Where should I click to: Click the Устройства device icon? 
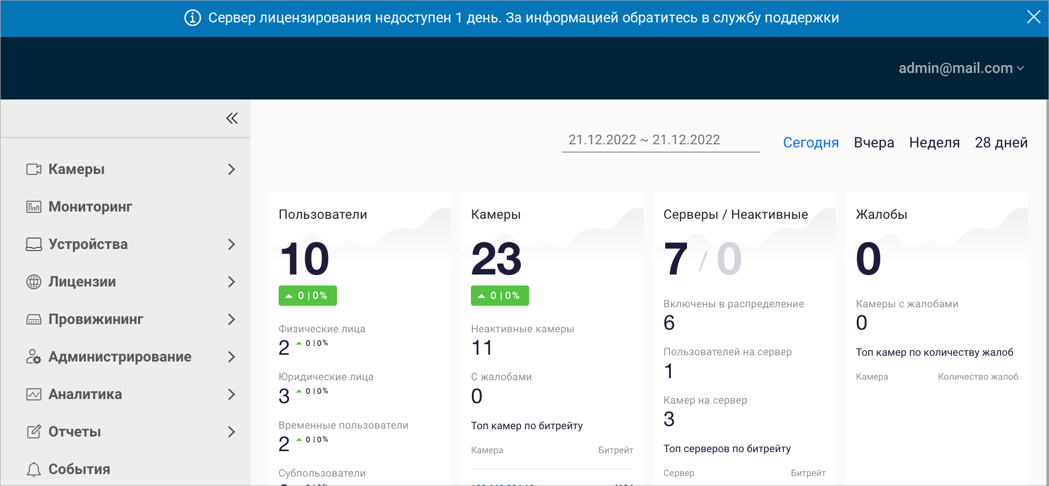34,244
